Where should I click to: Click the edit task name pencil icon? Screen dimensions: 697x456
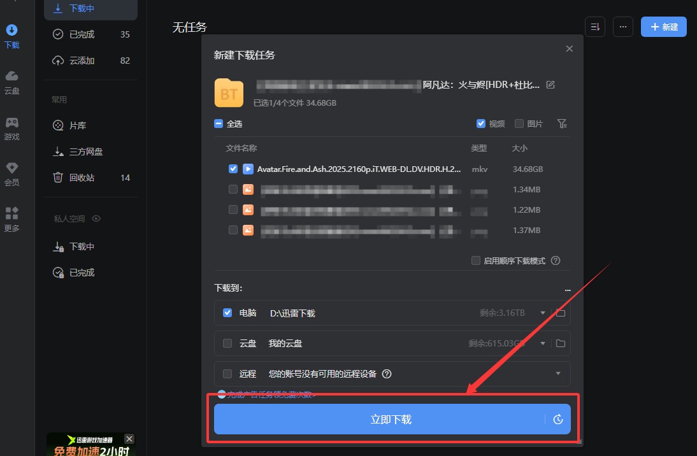[x=550, y=85]
